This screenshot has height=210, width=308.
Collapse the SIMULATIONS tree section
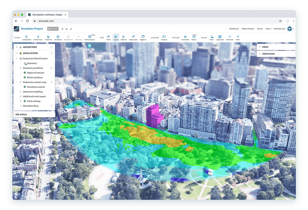(x=16, y=53)
